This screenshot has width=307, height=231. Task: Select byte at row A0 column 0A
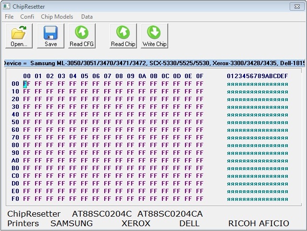coord(142,161)
